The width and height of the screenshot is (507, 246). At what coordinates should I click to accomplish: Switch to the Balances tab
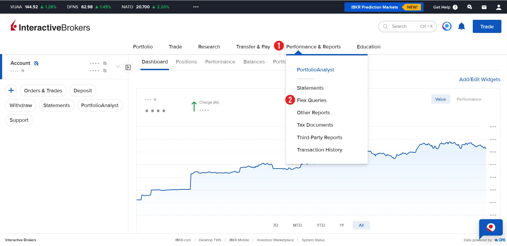pyautogui.click(x=254, y=62)
